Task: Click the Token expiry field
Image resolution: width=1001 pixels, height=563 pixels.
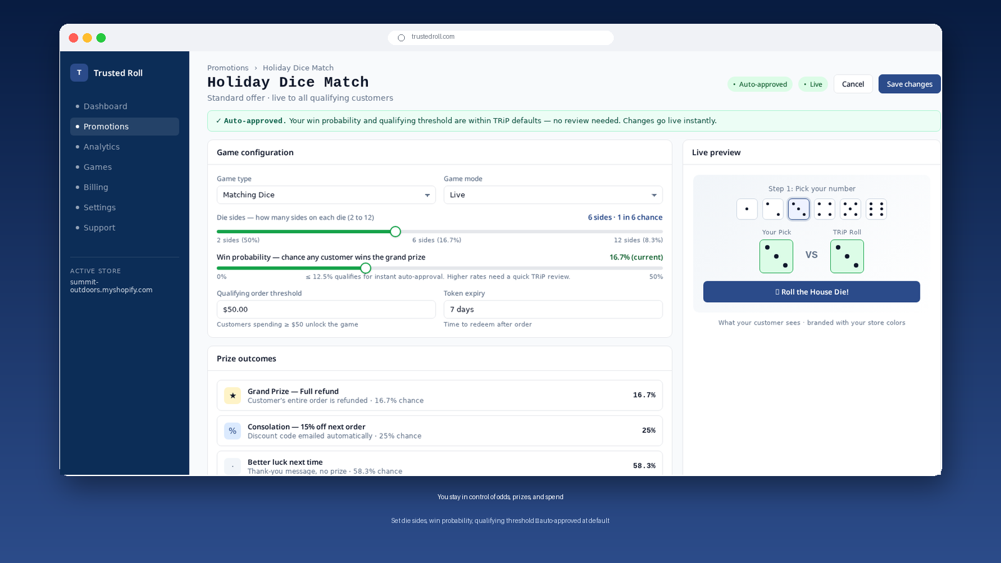Action: click(x=553, y=309)
